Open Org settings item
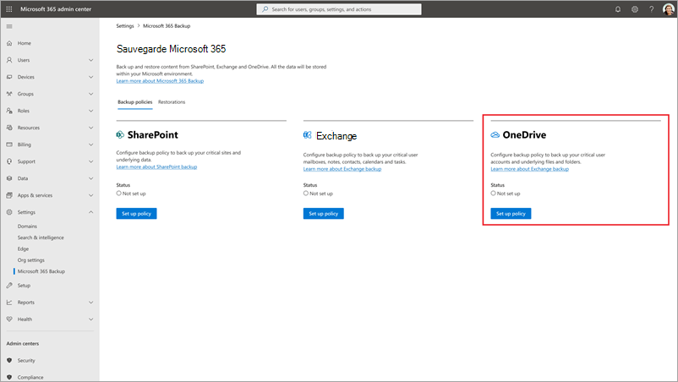 point(31,259)
